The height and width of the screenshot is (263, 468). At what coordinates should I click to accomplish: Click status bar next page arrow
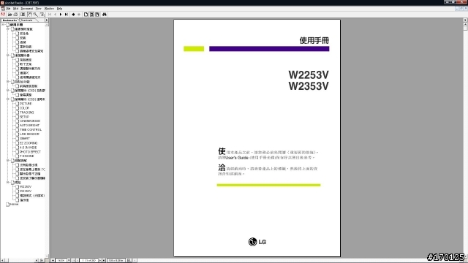click(100, 260)
